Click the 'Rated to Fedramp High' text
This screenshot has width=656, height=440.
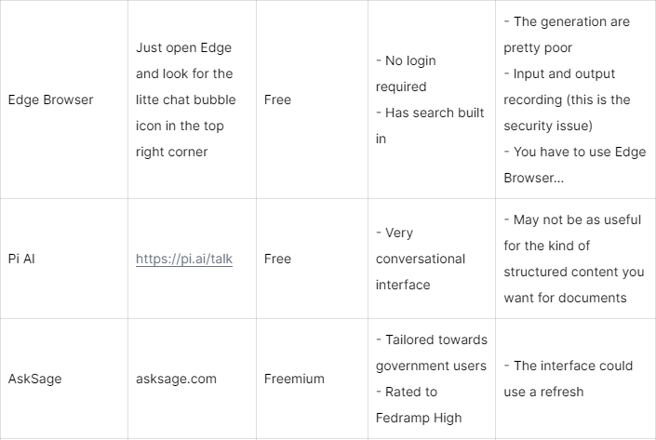tap(419, 405)
